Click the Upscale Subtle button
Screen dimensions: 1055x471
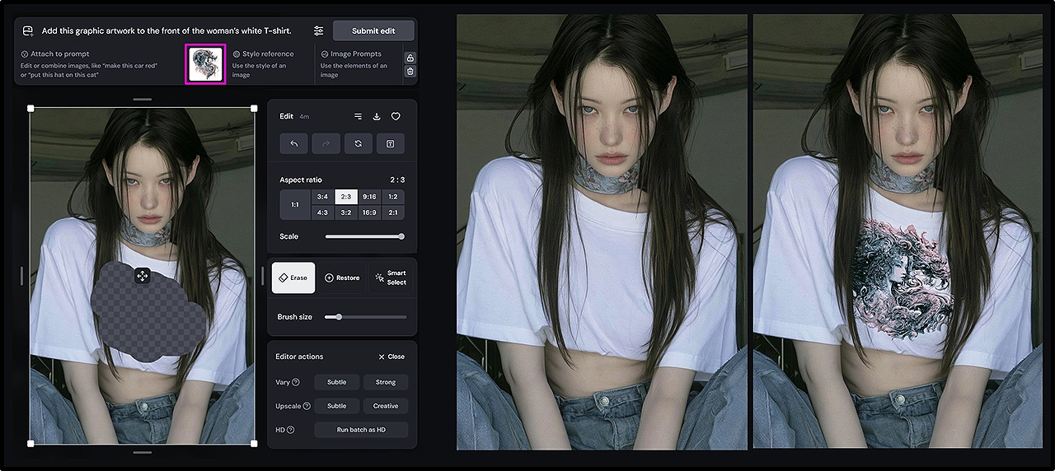coord(337,406)
